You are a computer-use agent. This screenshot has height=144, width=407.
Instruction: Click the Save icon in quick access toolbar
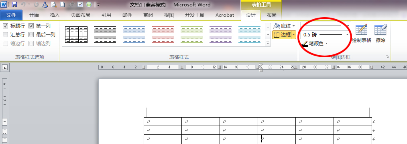point(14,4)
